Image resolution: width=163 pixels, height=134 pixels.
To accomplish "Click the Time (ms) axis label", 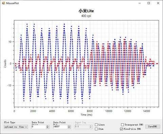I will 86,115.
